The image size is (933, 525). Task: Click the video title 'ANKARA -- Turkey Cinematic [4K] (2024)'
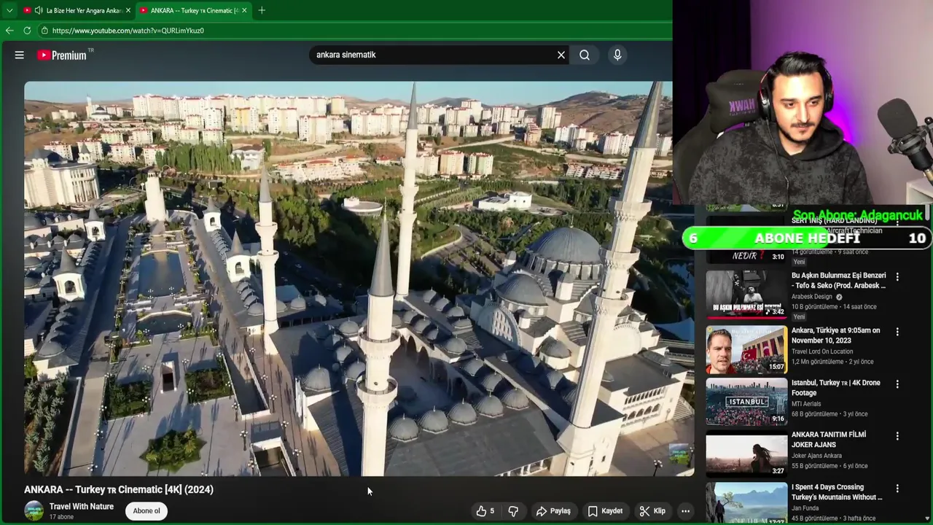pyautogui.click(x=119, y=489)
